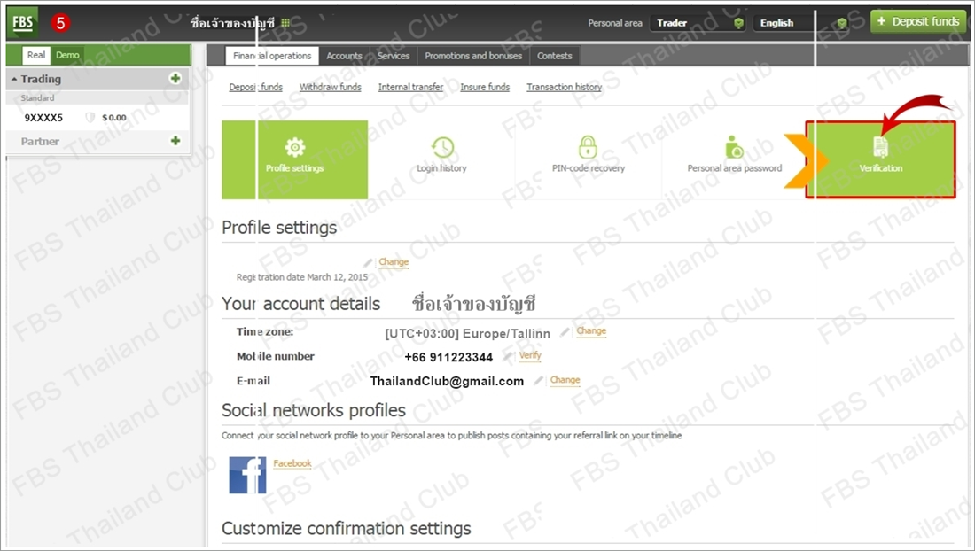This screenshot has height=551, width=975.
Task: Click Insure funds link
Action: click(x=484, y=87)
